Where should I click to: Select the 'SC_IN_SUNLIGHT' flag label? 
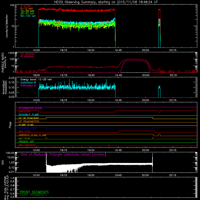29,118
